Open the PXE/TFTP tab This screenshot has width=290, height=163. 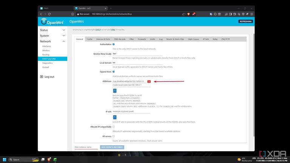pos(226,39)
